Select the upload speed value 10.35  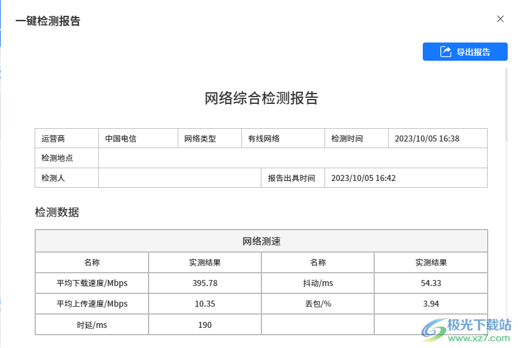205,304
